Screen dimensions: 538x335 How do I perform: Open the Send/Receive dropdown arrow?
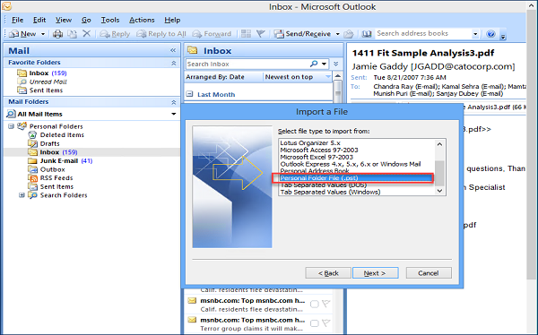pyautogui.click(x=338, y=34)
